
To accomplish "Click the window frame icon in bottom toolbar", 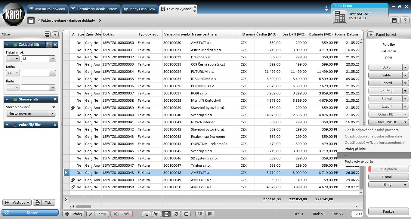I will coord(186,214).
